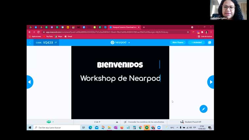Reload the page in the browser

coord(38,32)
